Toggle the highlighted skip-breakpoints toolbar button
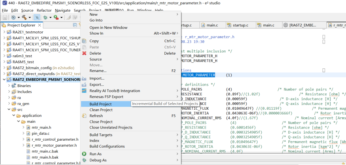Viewport: 346px width, 165px height. pos(37,17)
